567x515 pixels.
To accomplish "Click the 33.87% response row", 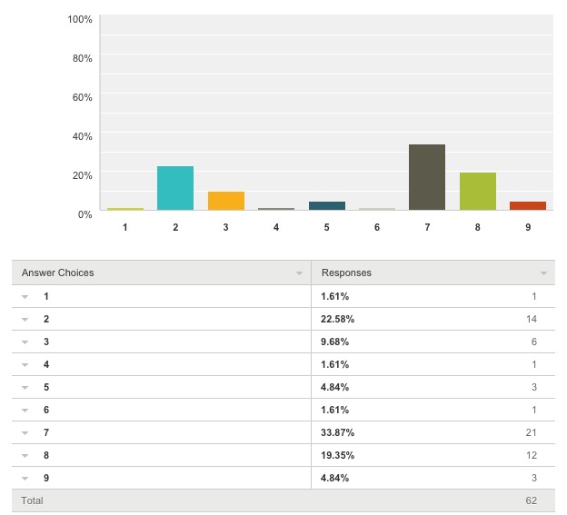I will [x=283, y=432].
